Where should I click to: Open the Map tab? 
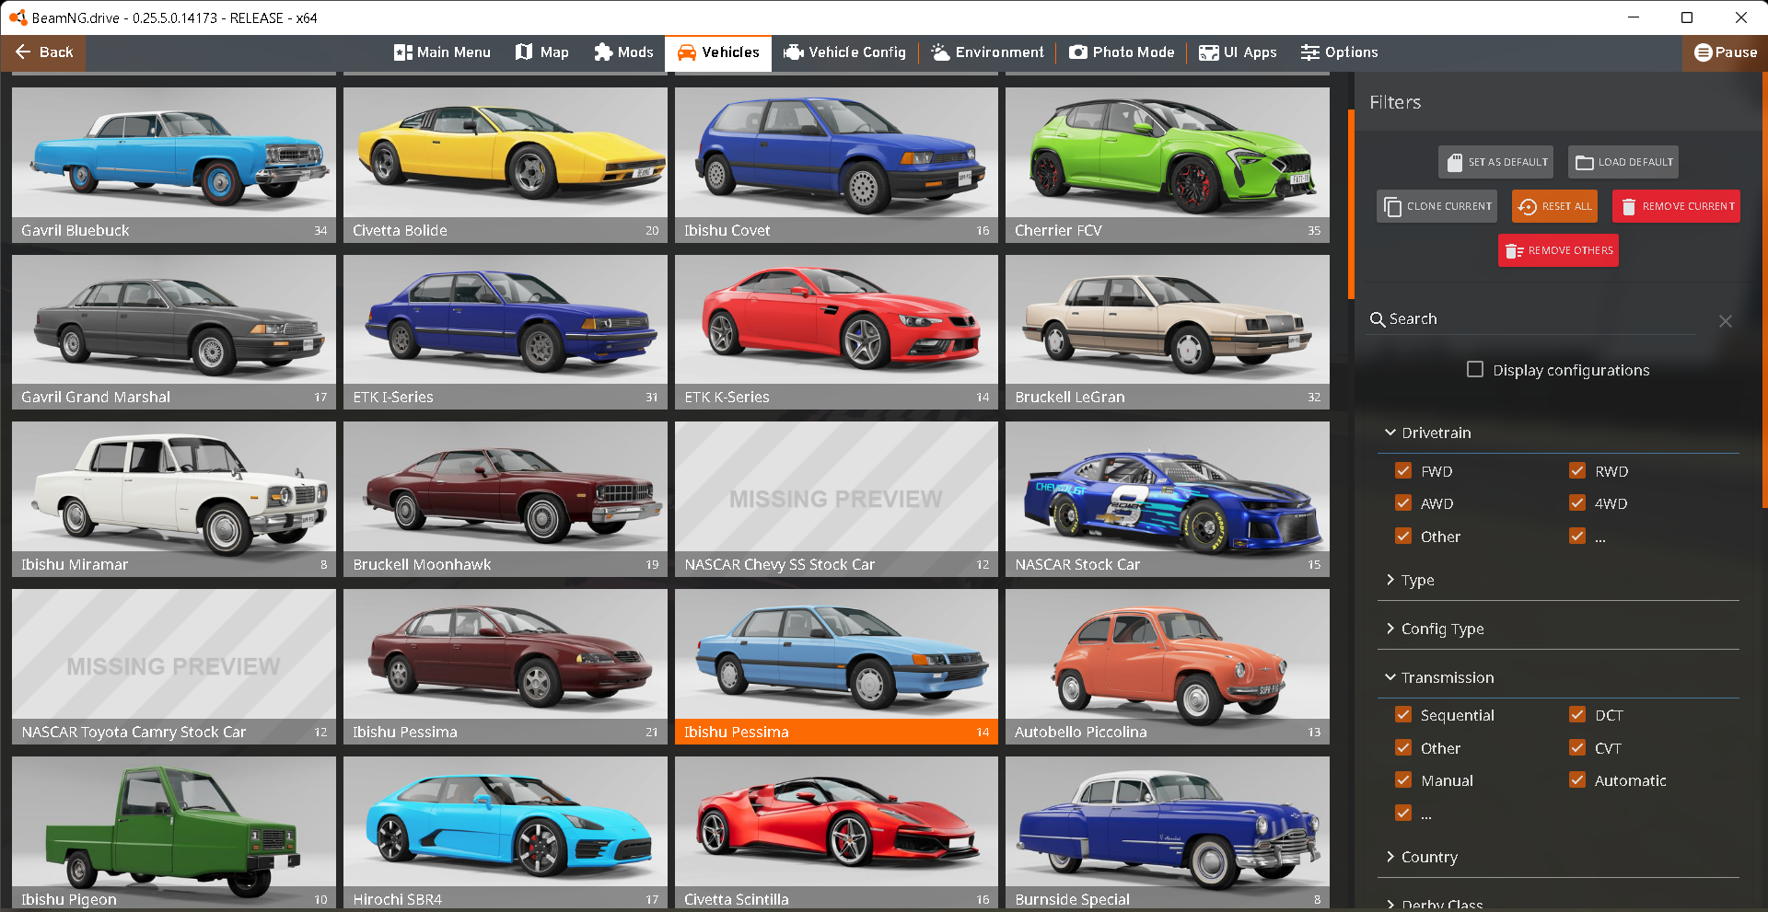542,52
